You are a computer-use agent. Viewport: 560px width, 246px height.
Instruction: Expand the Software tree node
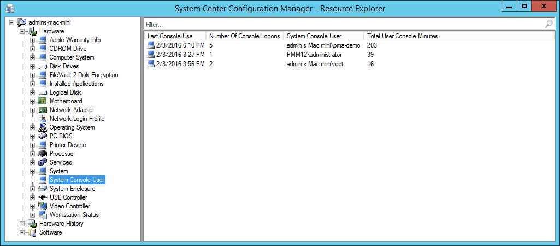22,232
